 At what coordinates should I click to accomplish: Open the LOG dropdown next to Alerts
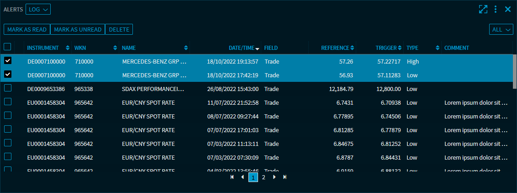[38, 9]
